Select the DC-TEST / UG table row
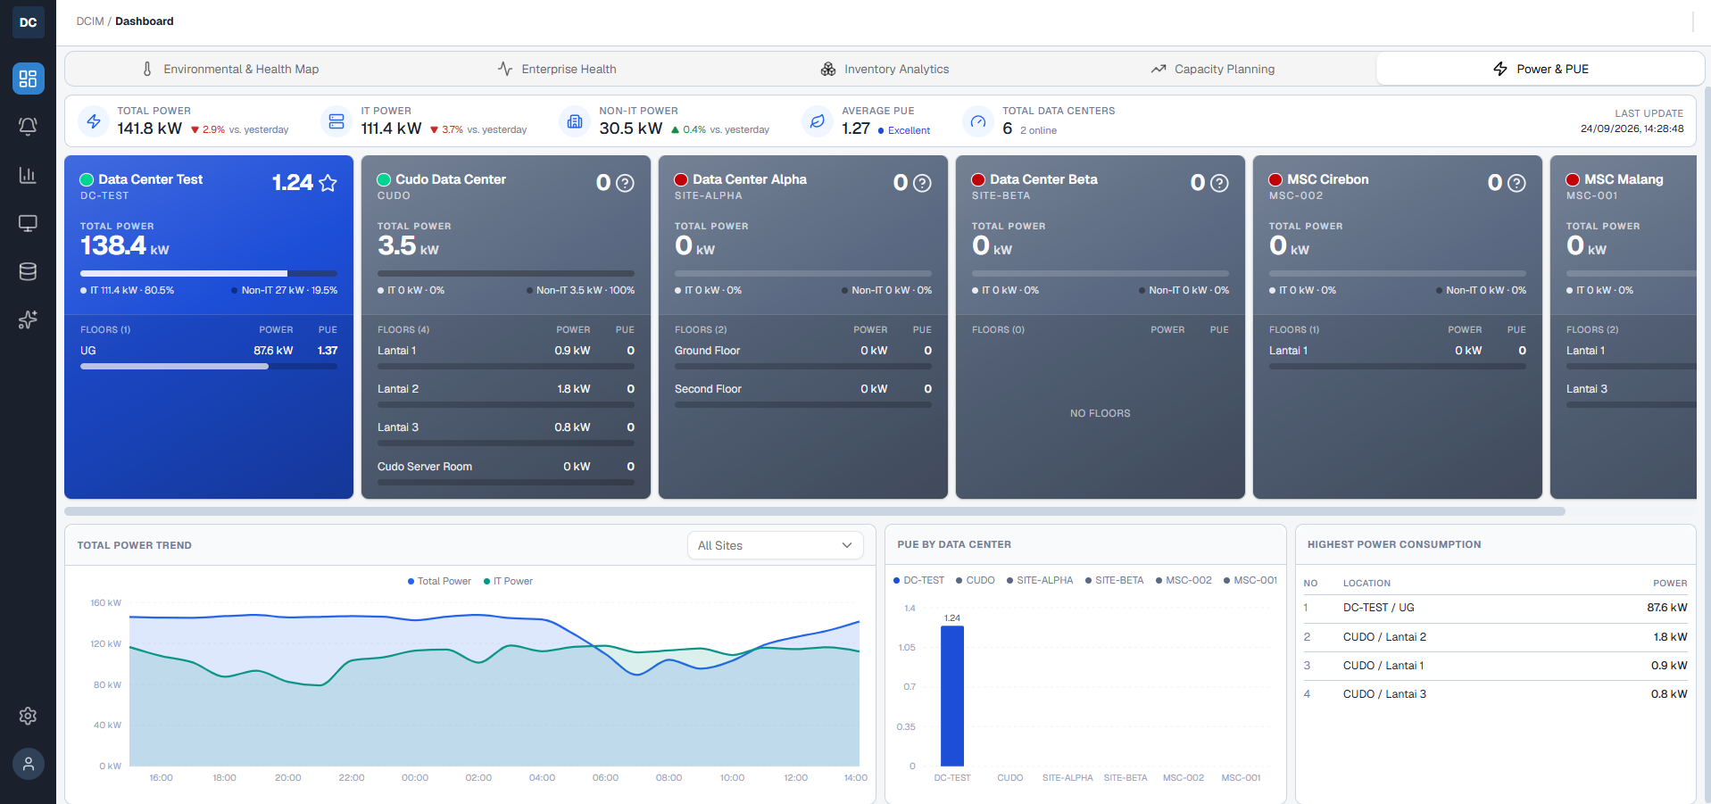Image resolution: width=1711 pixels, height=804 pixels. click(1496, 608)
